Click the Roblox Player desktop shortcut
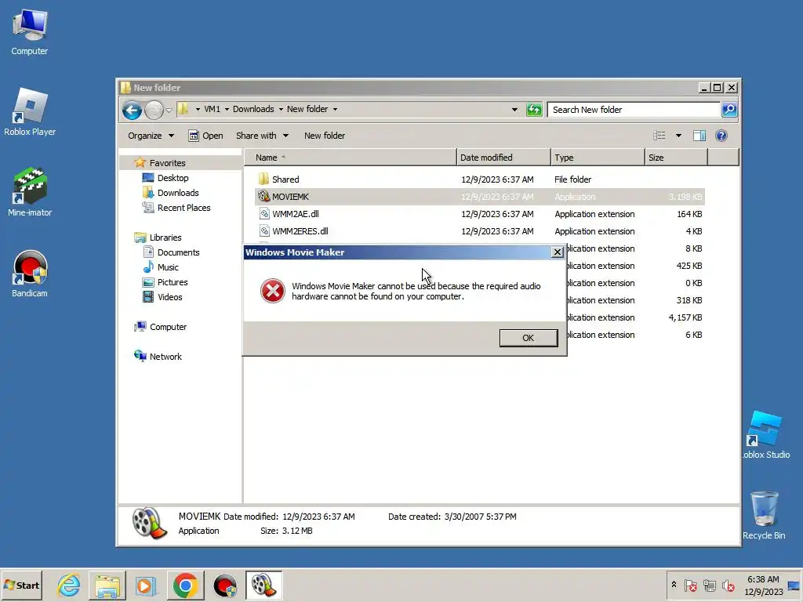 pyautogui.click(x=30, y=112)
